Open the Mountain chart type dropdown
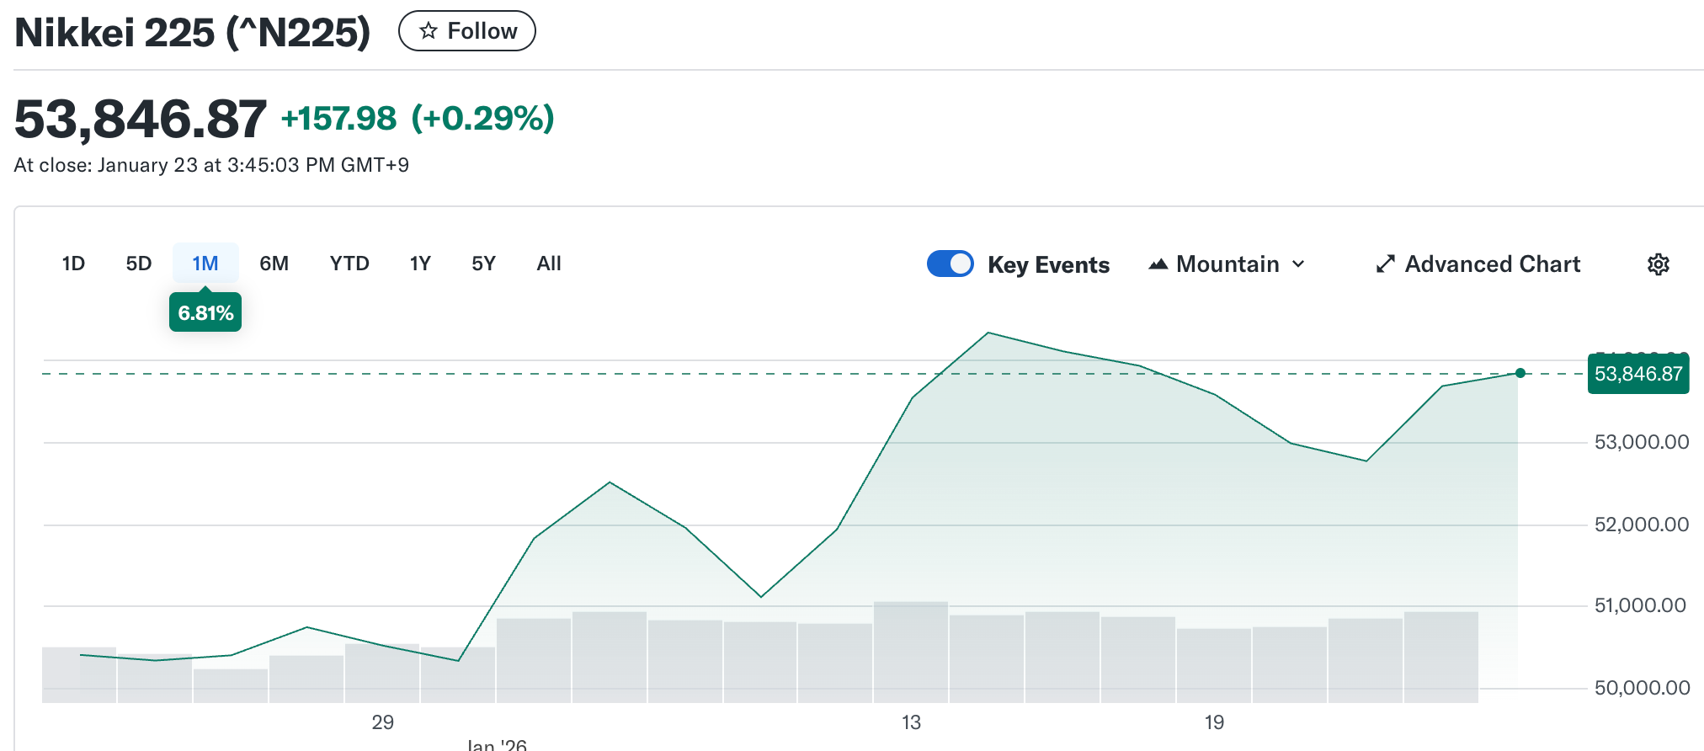Screen dimensions: 1704x751 coord(1227,264)
